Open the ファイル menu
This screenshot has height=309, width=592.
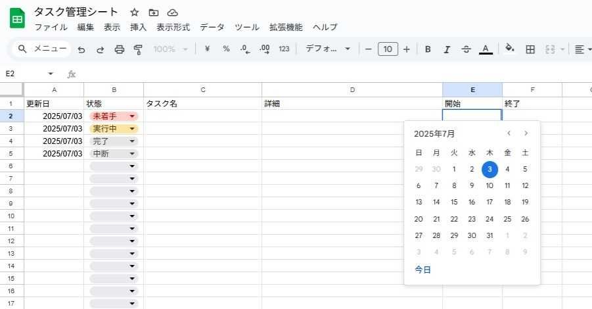[51, 27]
